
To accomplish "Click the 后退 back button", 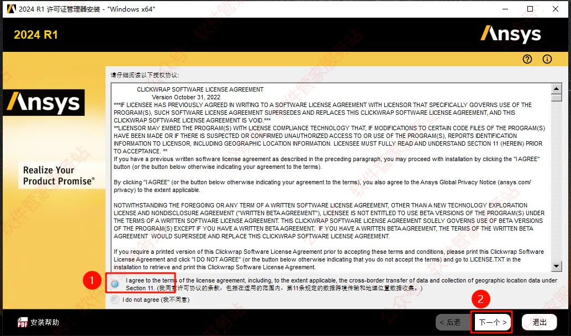I will 454,322.
